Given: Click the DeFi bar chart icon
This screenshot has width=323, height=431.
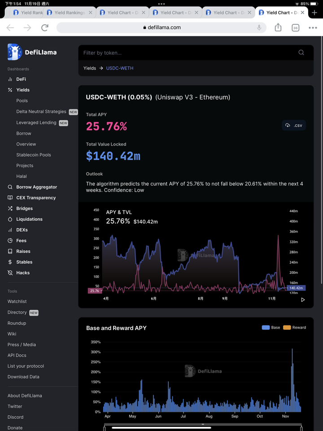Looking at the screenshot, I should [10, 79].
